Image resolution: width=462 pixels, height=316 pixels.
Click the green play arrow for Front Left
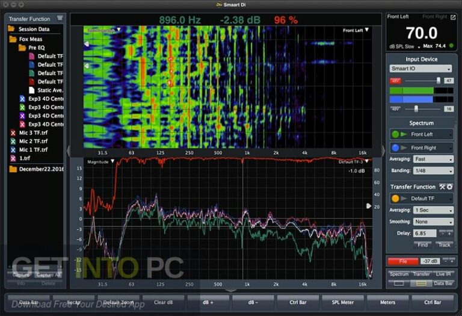coord(404,134)
